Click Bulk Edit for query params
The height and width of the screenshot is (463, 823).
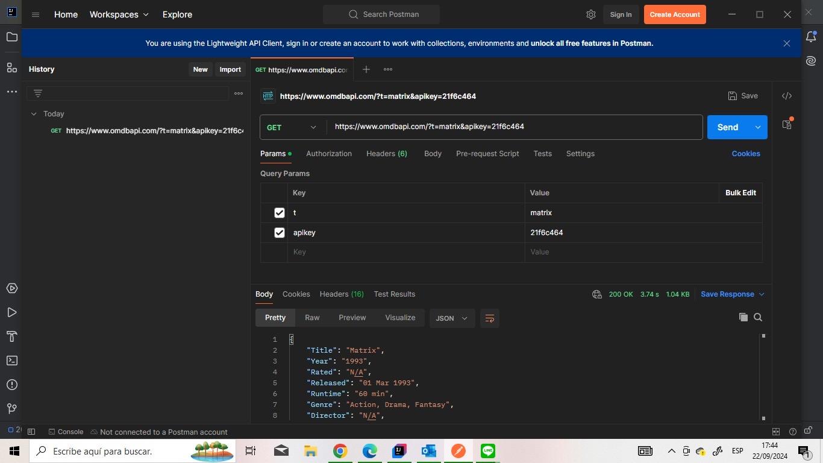pos(740,193)
